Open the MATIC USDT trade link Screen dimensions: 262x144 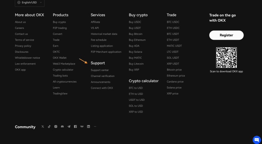coord(174,46)
